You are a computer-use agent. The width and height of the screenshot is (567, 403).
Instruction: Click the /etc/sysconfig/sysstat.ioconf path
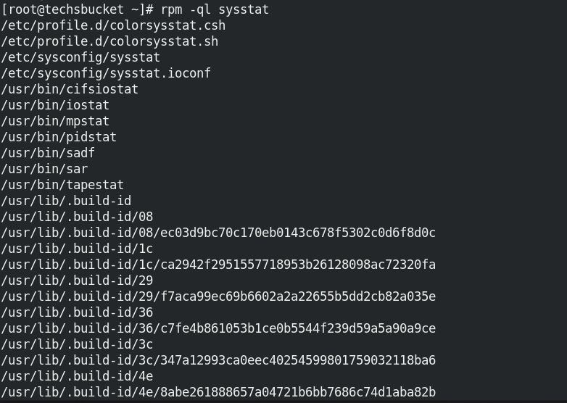pyautogui.click(x=106, y=73)
